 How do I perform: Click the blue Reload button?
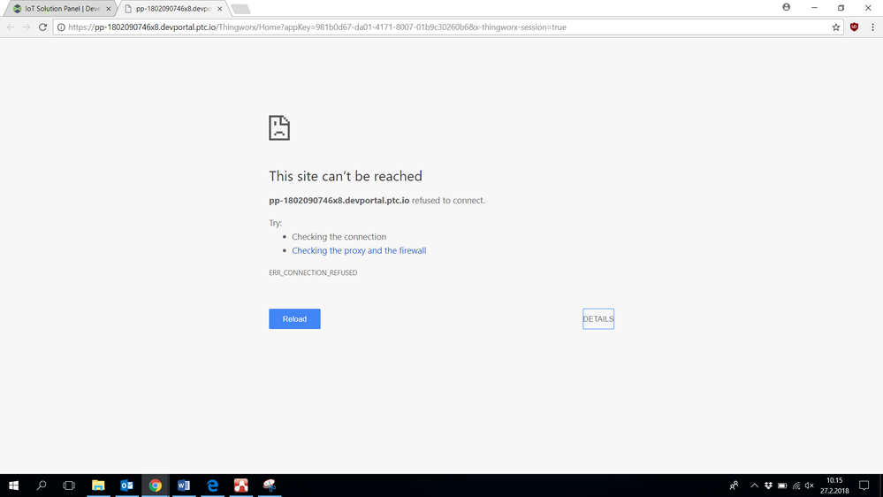(294, 319)
